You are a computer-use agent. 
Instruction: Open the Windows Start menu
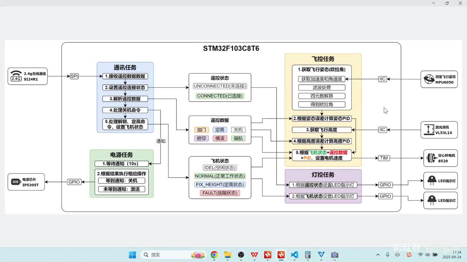click(x=132, y=255)
